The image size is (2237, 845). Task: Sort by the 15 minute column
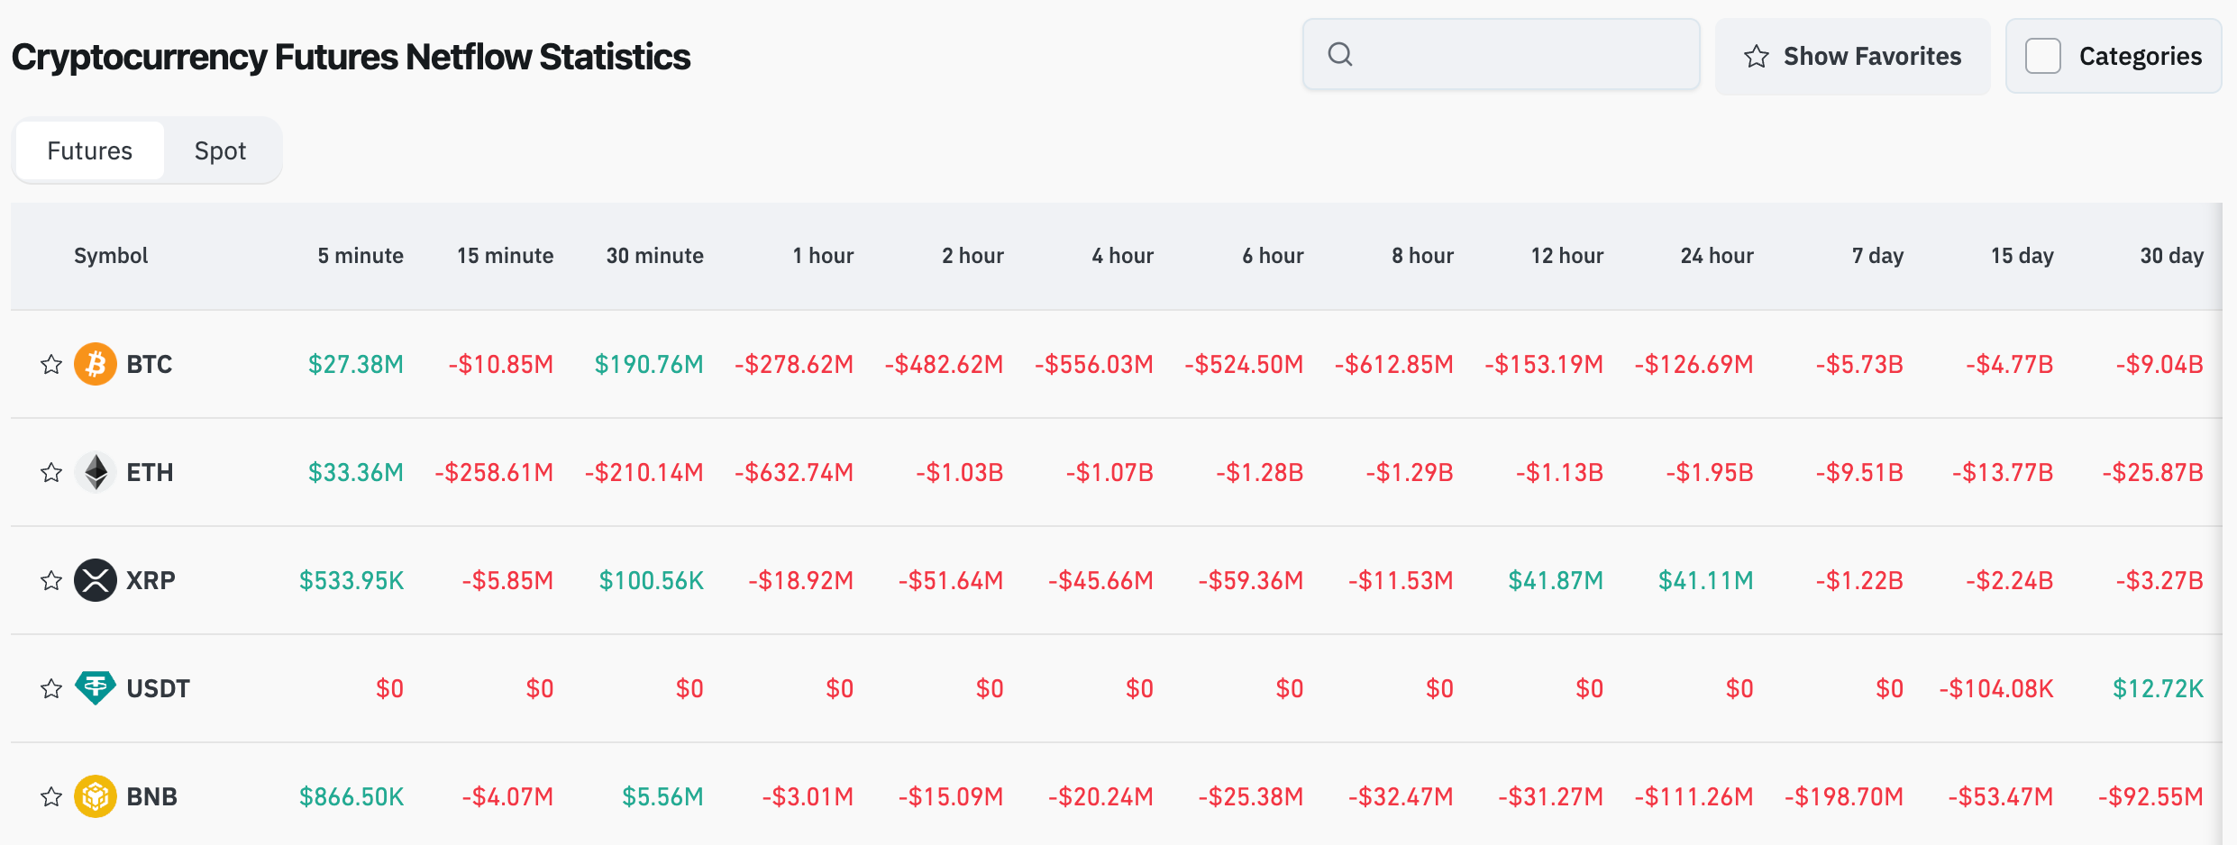click(x=506, y=256)
